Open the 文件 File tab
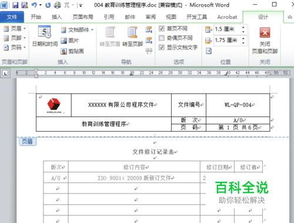This screenshot has width=294, height=223. point(12,17)
